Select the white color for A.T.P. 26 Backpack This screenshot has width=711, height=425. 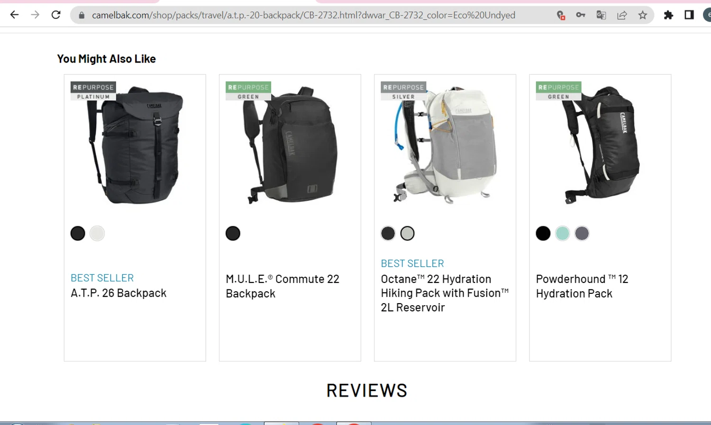[x=97, y=233]
